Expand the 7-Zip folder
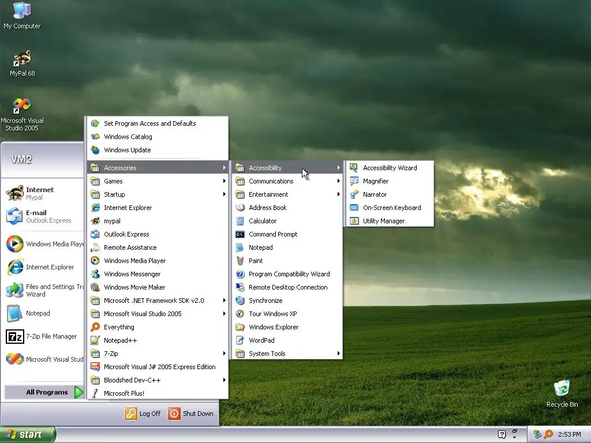591x443 pixels. (x=158, y=354)
